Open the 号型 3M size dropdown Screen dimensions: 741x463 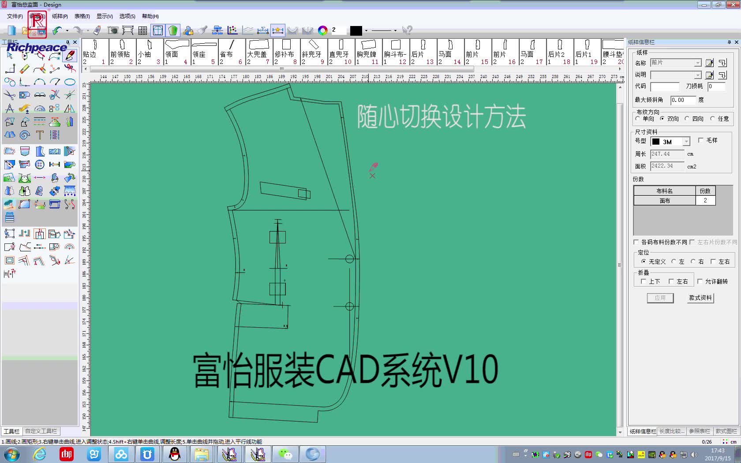click(x=686, y=142)
